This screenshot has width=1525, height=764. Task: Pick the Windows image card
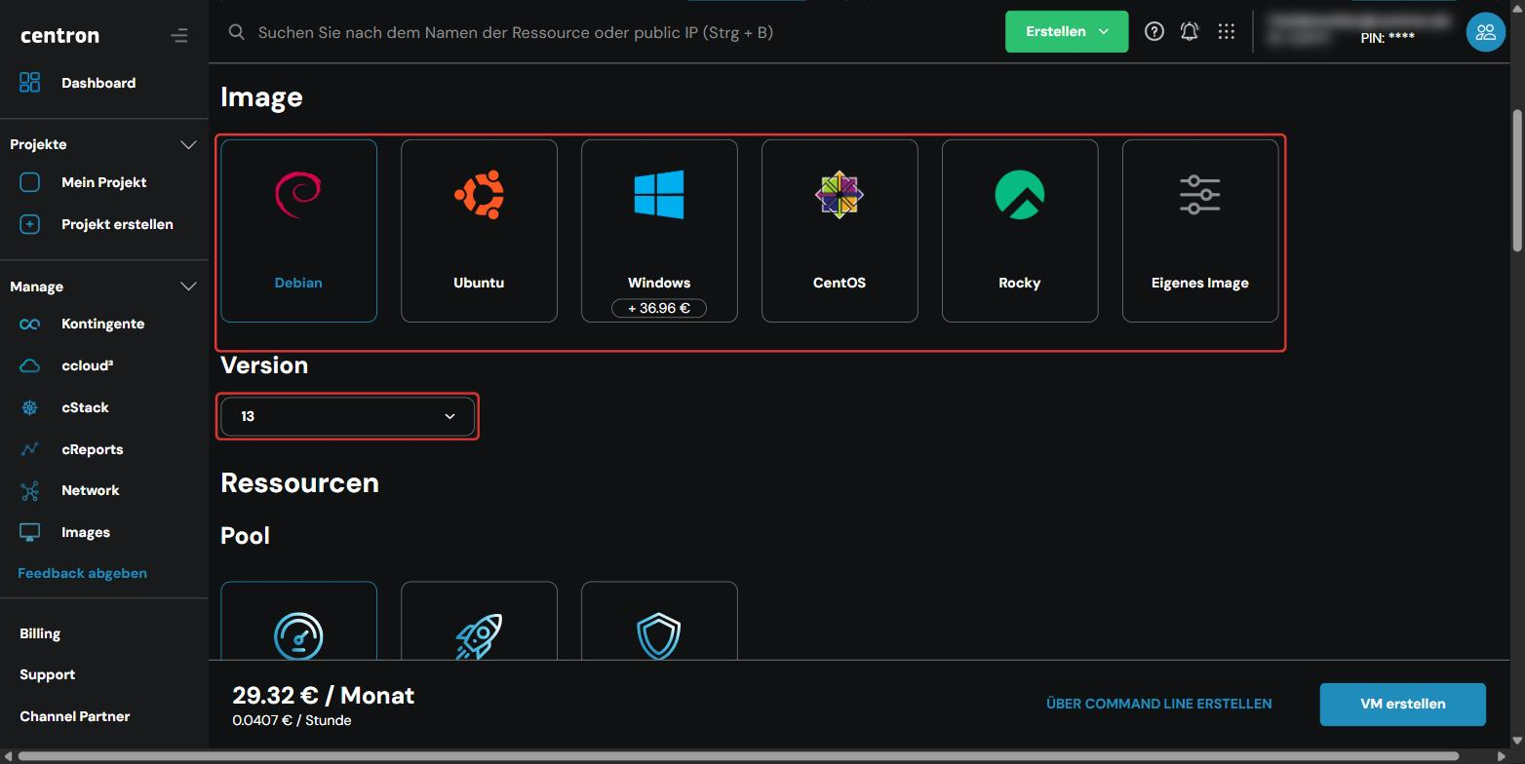(x=659, y=230)
